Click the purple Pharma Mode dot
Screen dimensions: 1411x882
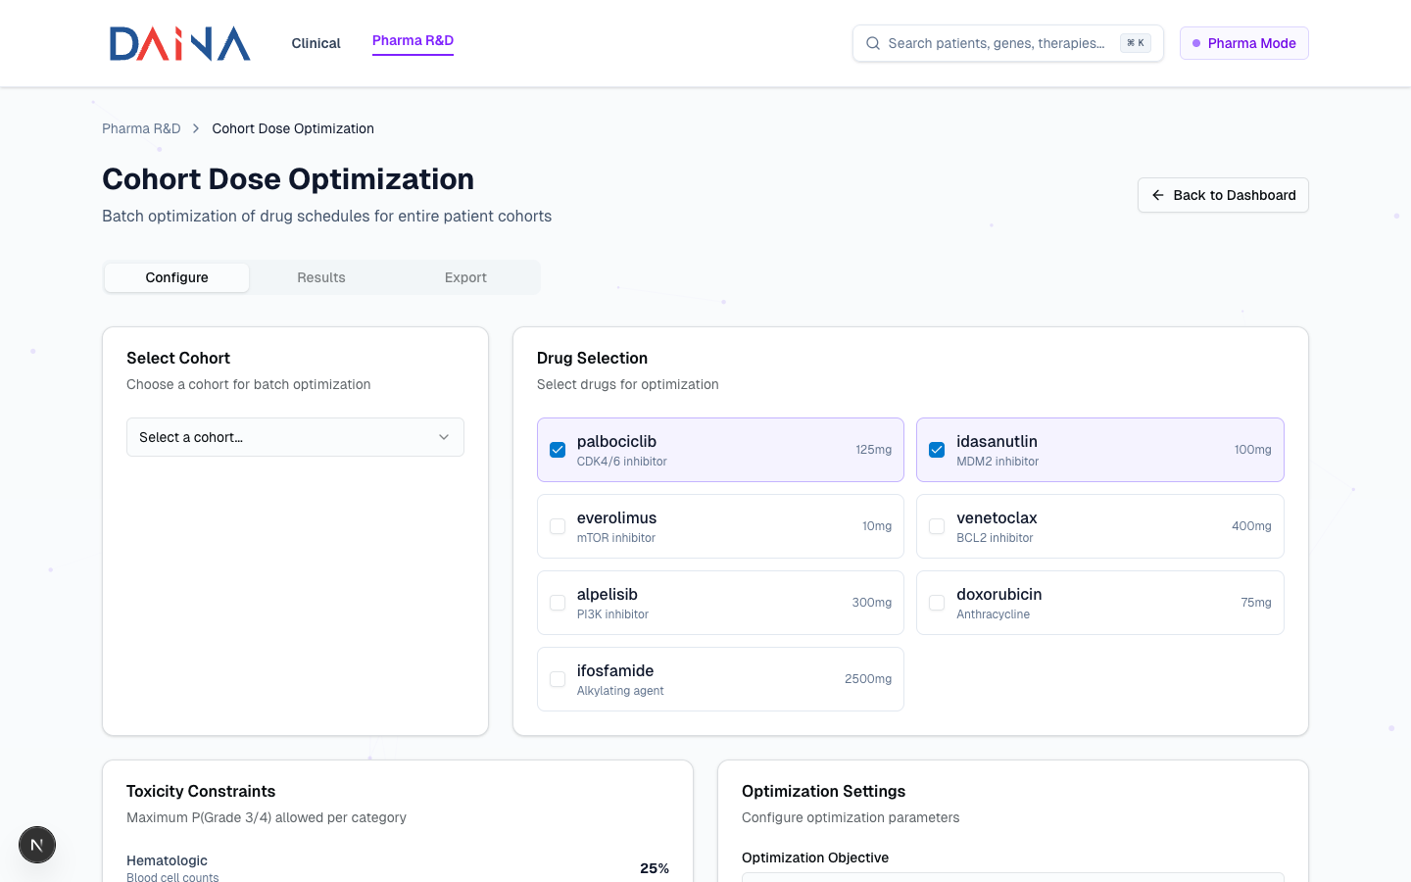coord(1196,43)
